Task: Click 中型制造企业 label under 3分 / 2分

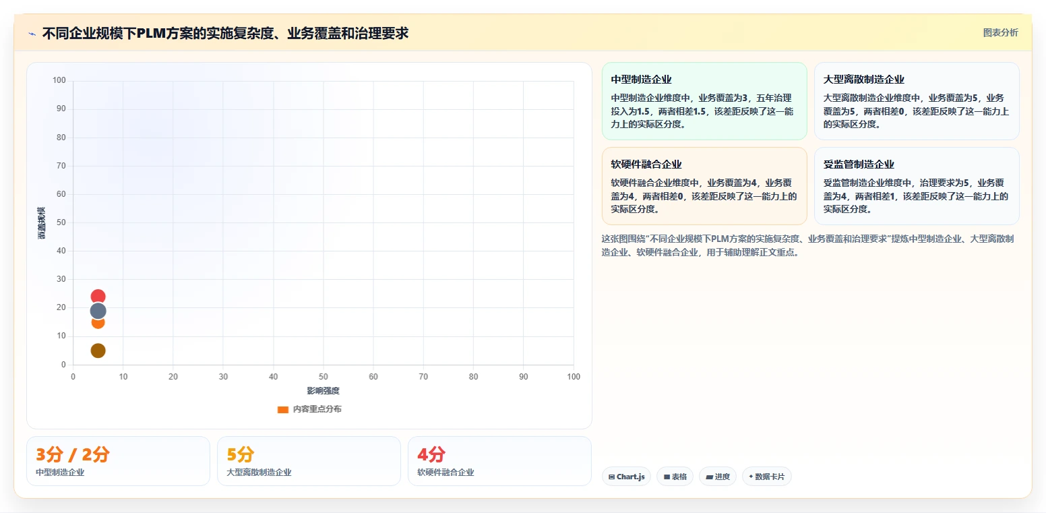Action: coord(60,473)
